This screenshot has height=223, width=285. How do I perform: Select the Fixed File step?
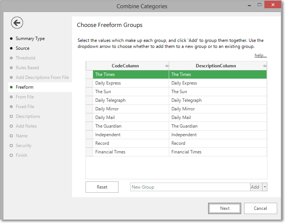tap(25, 107)
